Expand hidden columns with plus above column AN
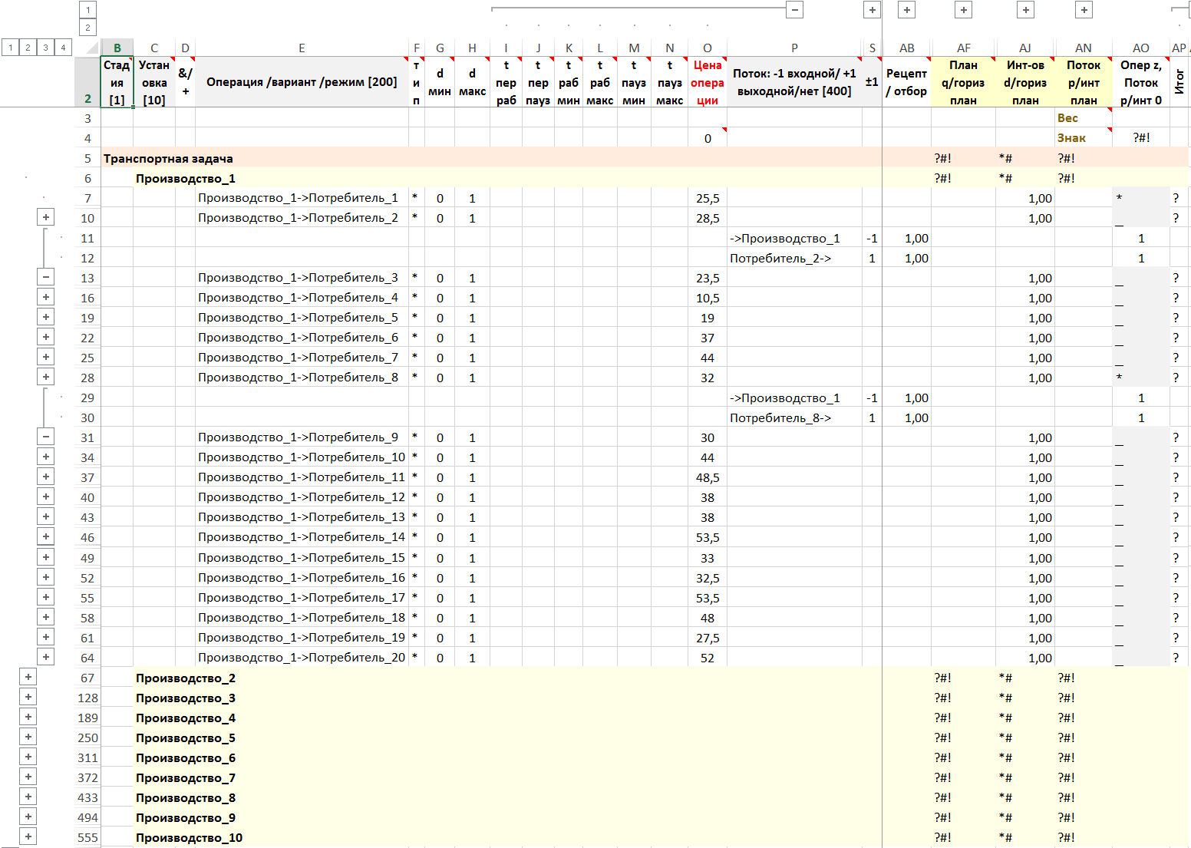1191x848 pixels. click(1084, 10)
